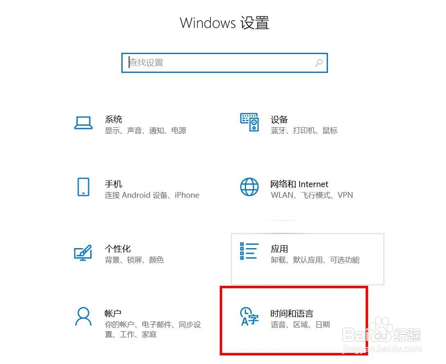Click the keyboard and speaker icon for 设备
The image size is (446, 364).
(249, 122)
